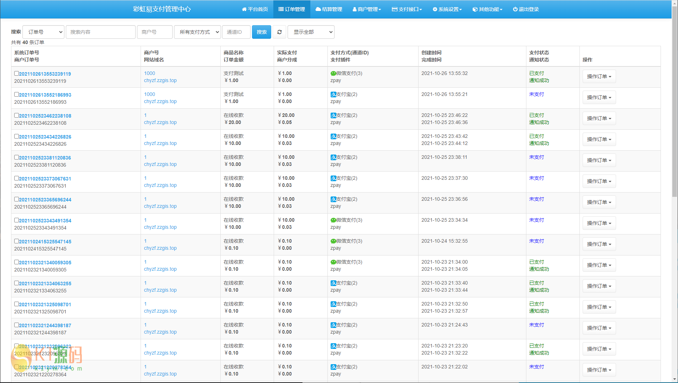This screenshot has height=383, width=678.
Task: Click Alipay icon in order 2021102523373067631
Action: click(333, 178)
